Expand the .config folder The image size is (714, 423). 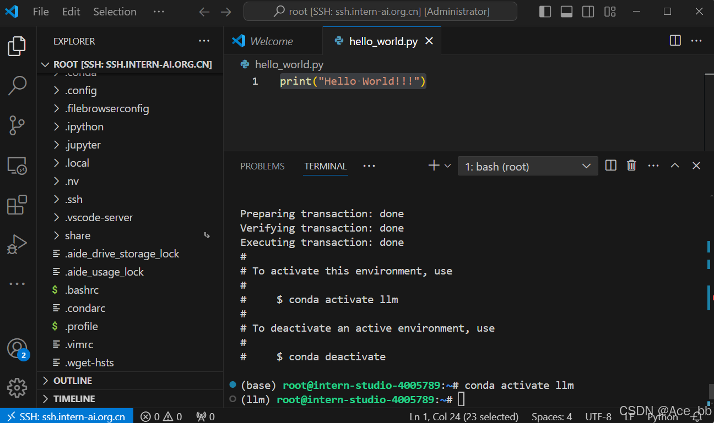point(130,90)
